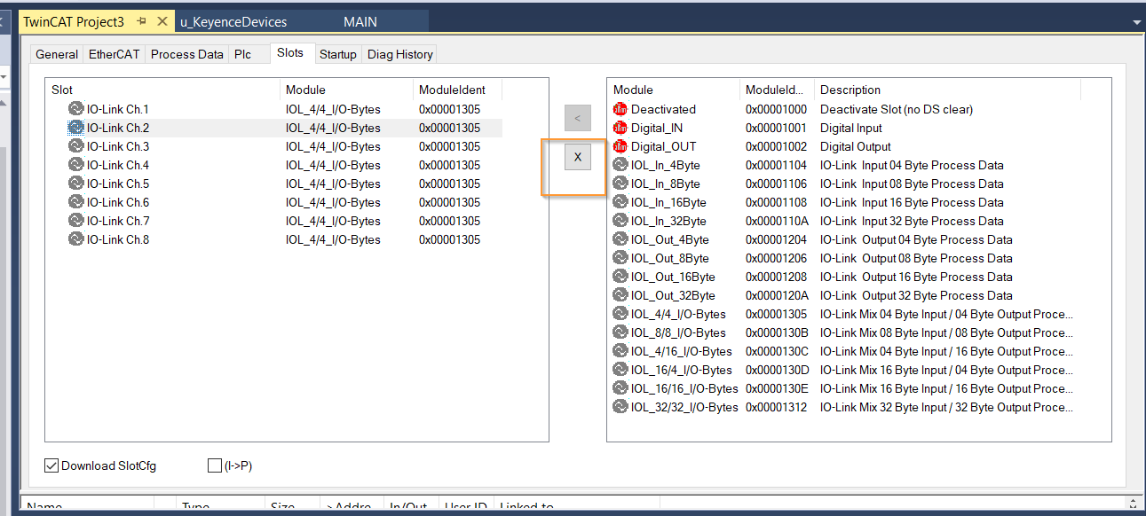Click the module ident 0x00001000

[x=777, y=109]
